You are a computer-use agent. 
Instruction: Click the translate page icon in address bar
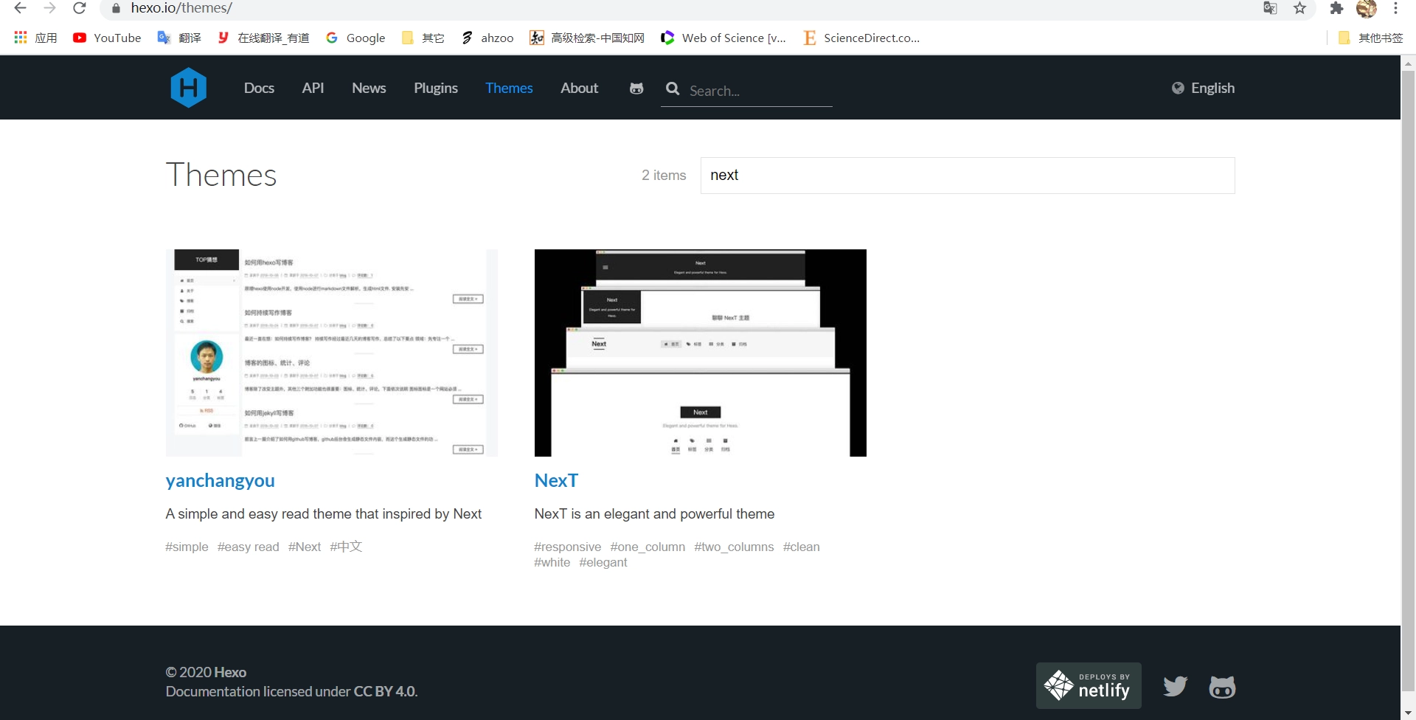1270,8
